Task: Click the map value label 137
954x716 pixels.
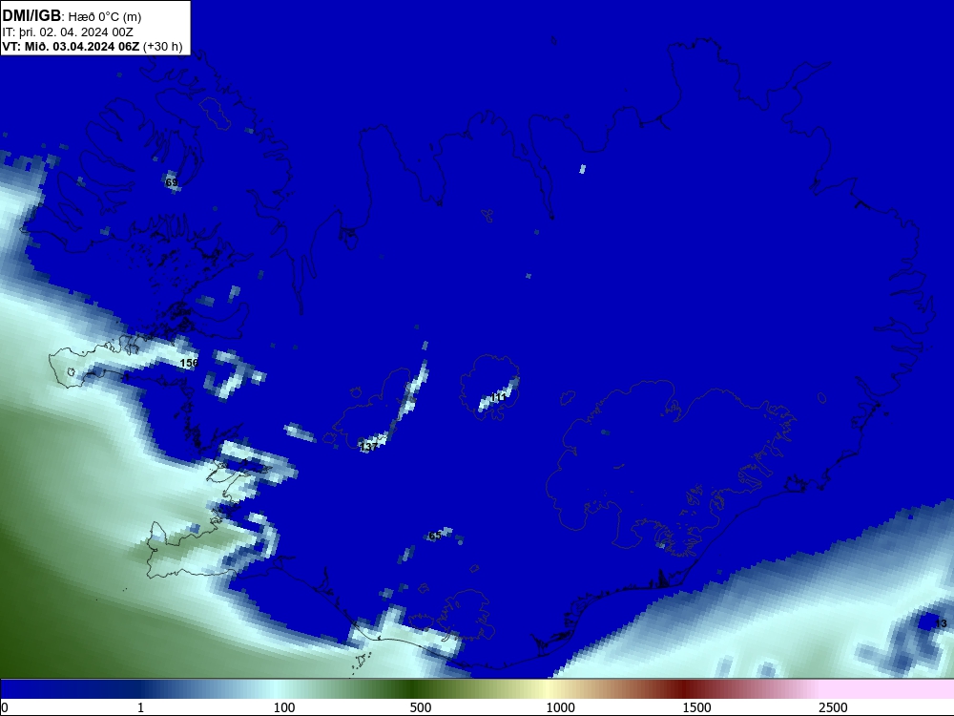Action: click(369, 447)
